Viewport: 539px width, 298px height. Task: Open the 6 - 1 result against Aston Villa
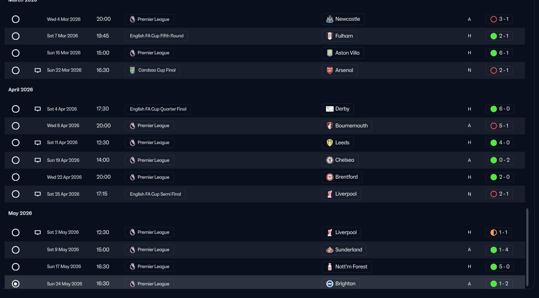(499, 53)
